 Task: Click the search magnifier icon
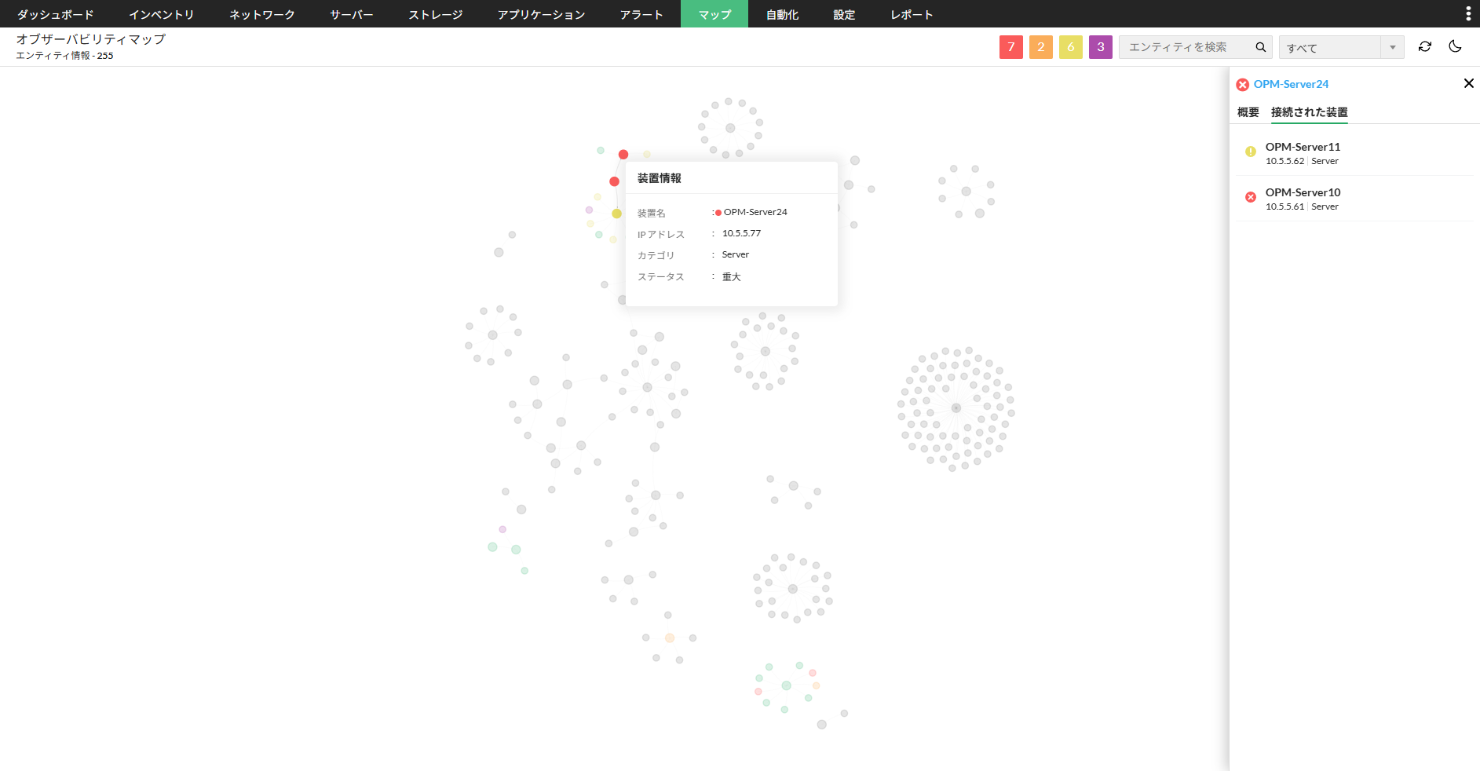[x=1260, y=47]
